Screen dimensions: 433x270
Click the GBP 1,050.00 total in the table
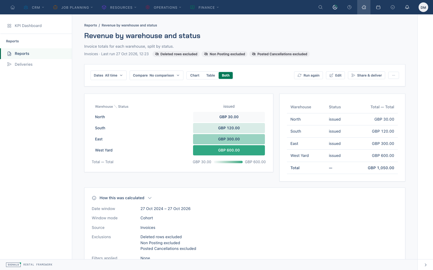tap(381, 168)
